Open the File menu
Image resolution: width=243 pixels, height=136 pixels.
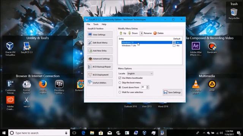point(88,24)
